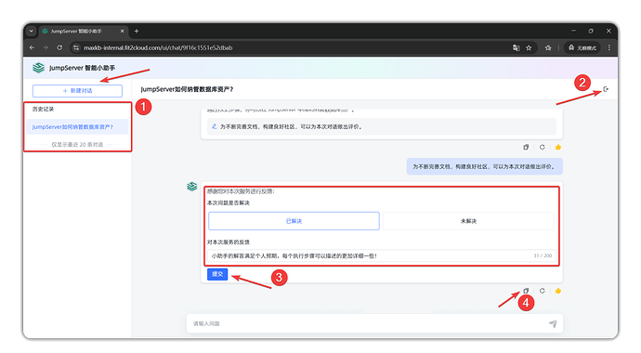Regenerate the feedback form response

[x=543, y=291]
